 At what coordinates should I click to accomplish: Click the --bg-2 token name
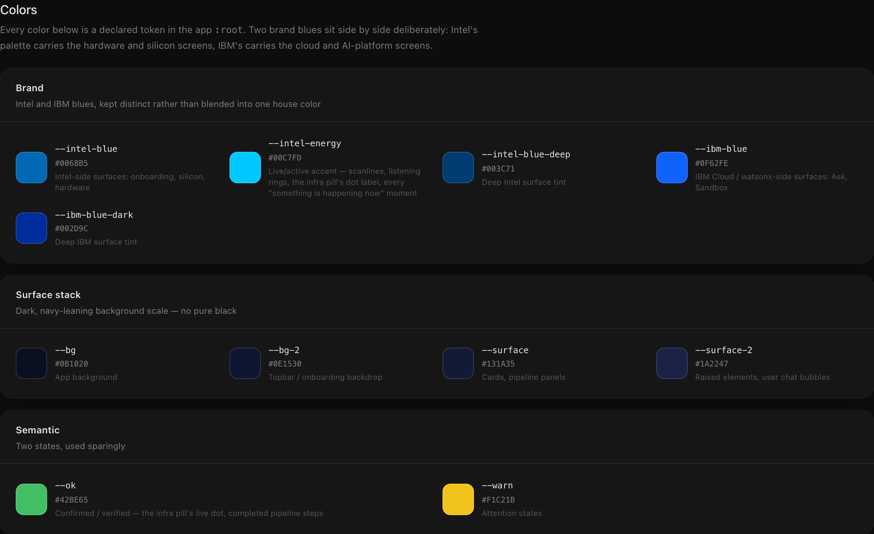[284, 350]
